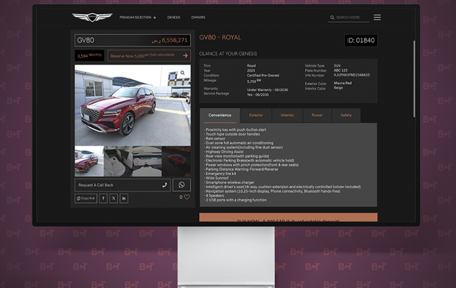
Task: Click the Certified Pre-Owned condition value
Action: (x=263, y=75)
